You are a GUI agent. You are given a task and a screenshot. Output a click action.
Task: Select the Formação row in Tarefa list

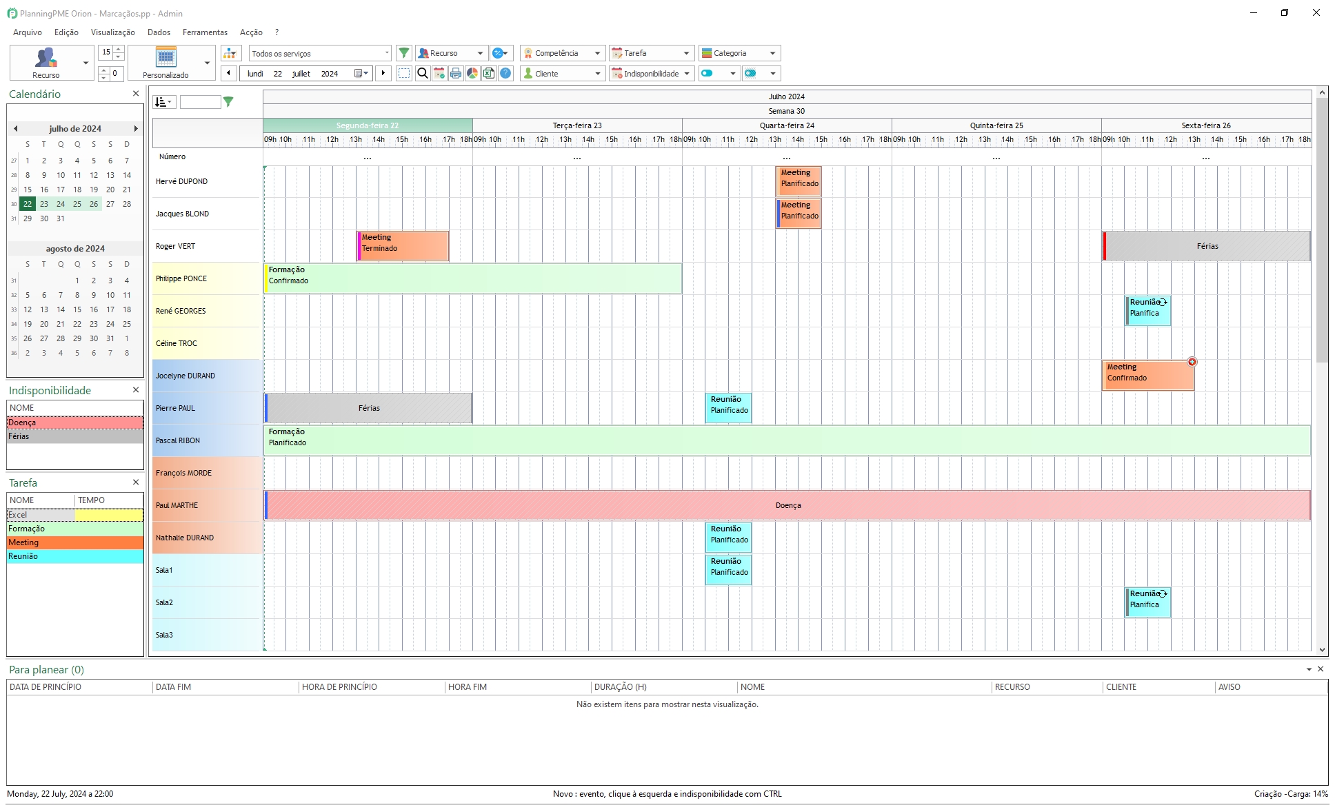click(75, 529)
